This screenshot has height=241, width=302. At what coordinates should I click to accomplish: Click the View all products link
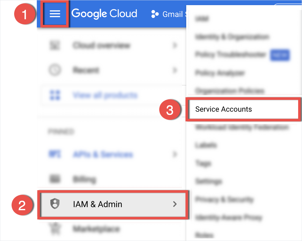[x=105, y=95]
